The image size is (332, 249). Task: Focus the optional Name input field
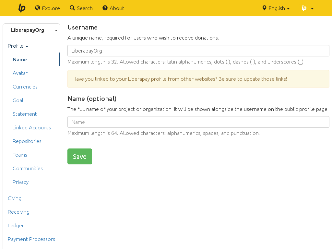198,122
